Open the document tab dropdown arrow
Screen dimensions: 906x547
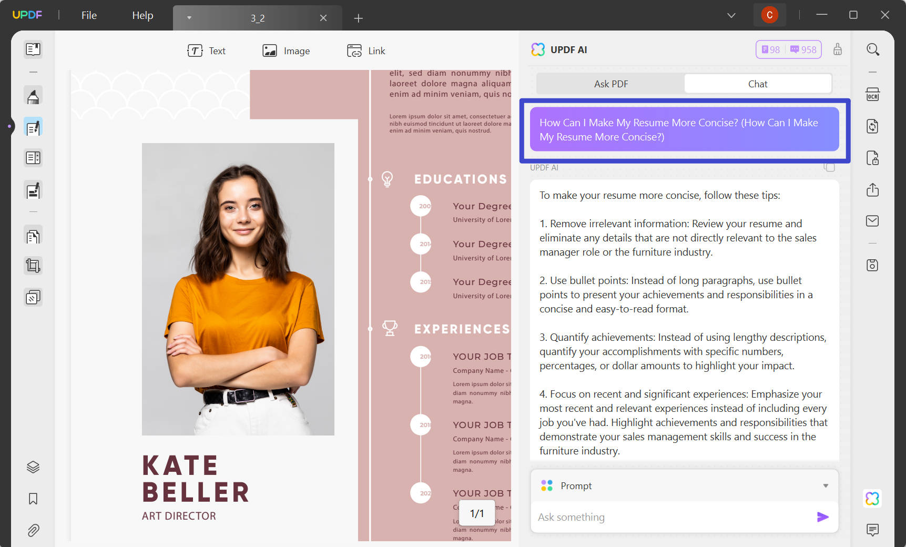(189, 17)
